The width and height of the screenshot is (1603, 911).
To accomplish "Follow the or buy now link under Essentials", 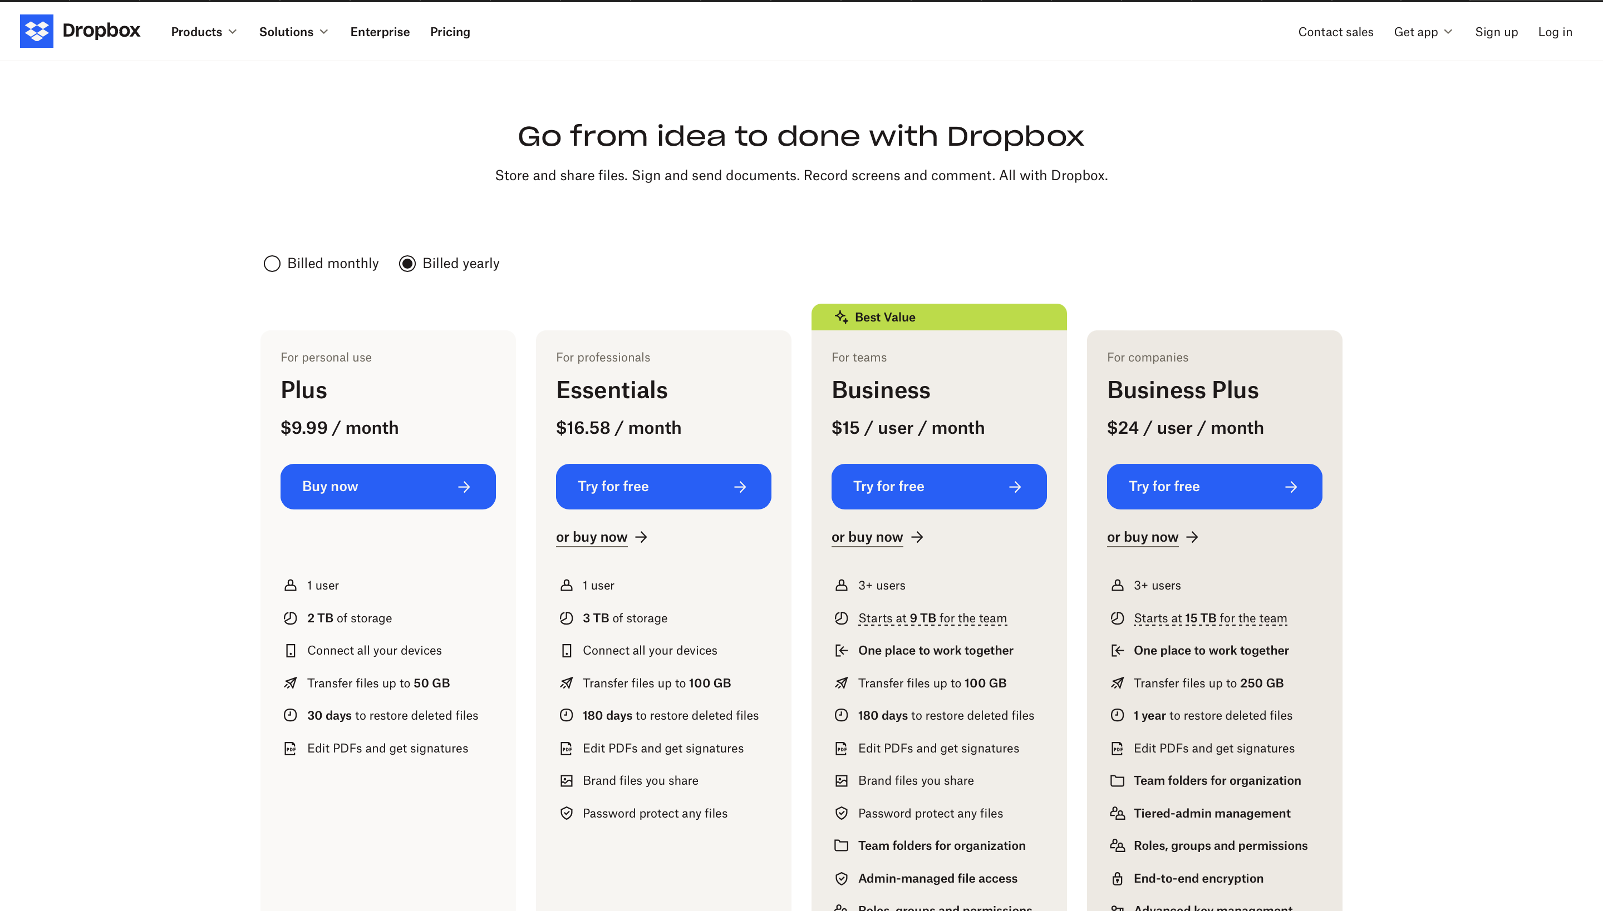I will (591, 537).
